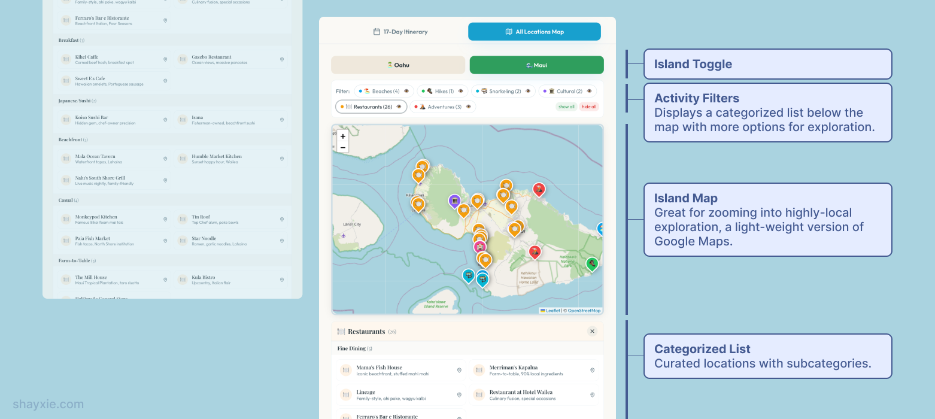Switch the island to Oahu
The image size is (935, 419).
pyautogui.click(x=398, y=65)
